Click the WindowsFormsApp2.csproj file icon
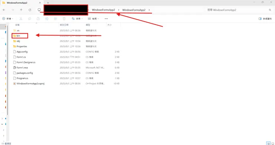This screenshot has width=275, height=145. coord(14,84)
